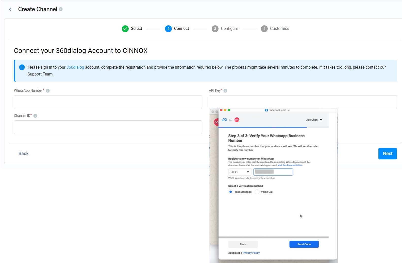Click the API Key info icon
Image resolution: width=402 pixels, height=263 pixels.
[x=225, y=91]
